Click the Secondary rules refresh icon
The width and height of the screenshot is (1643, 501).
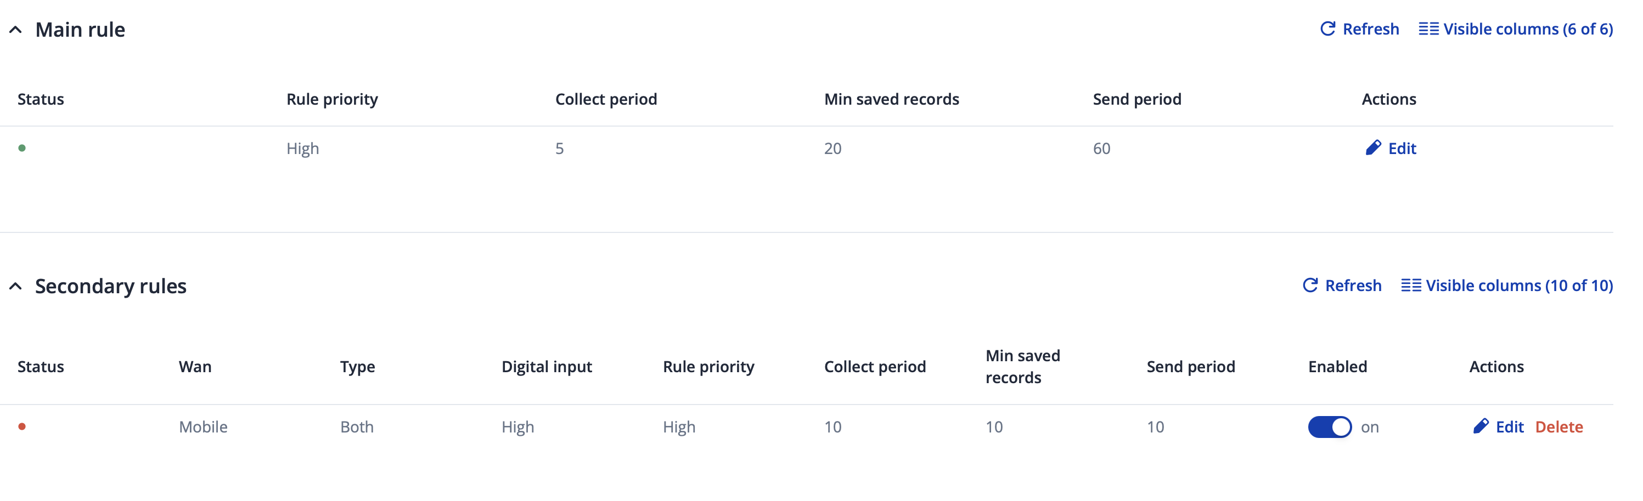click(x=1309, y=285)
